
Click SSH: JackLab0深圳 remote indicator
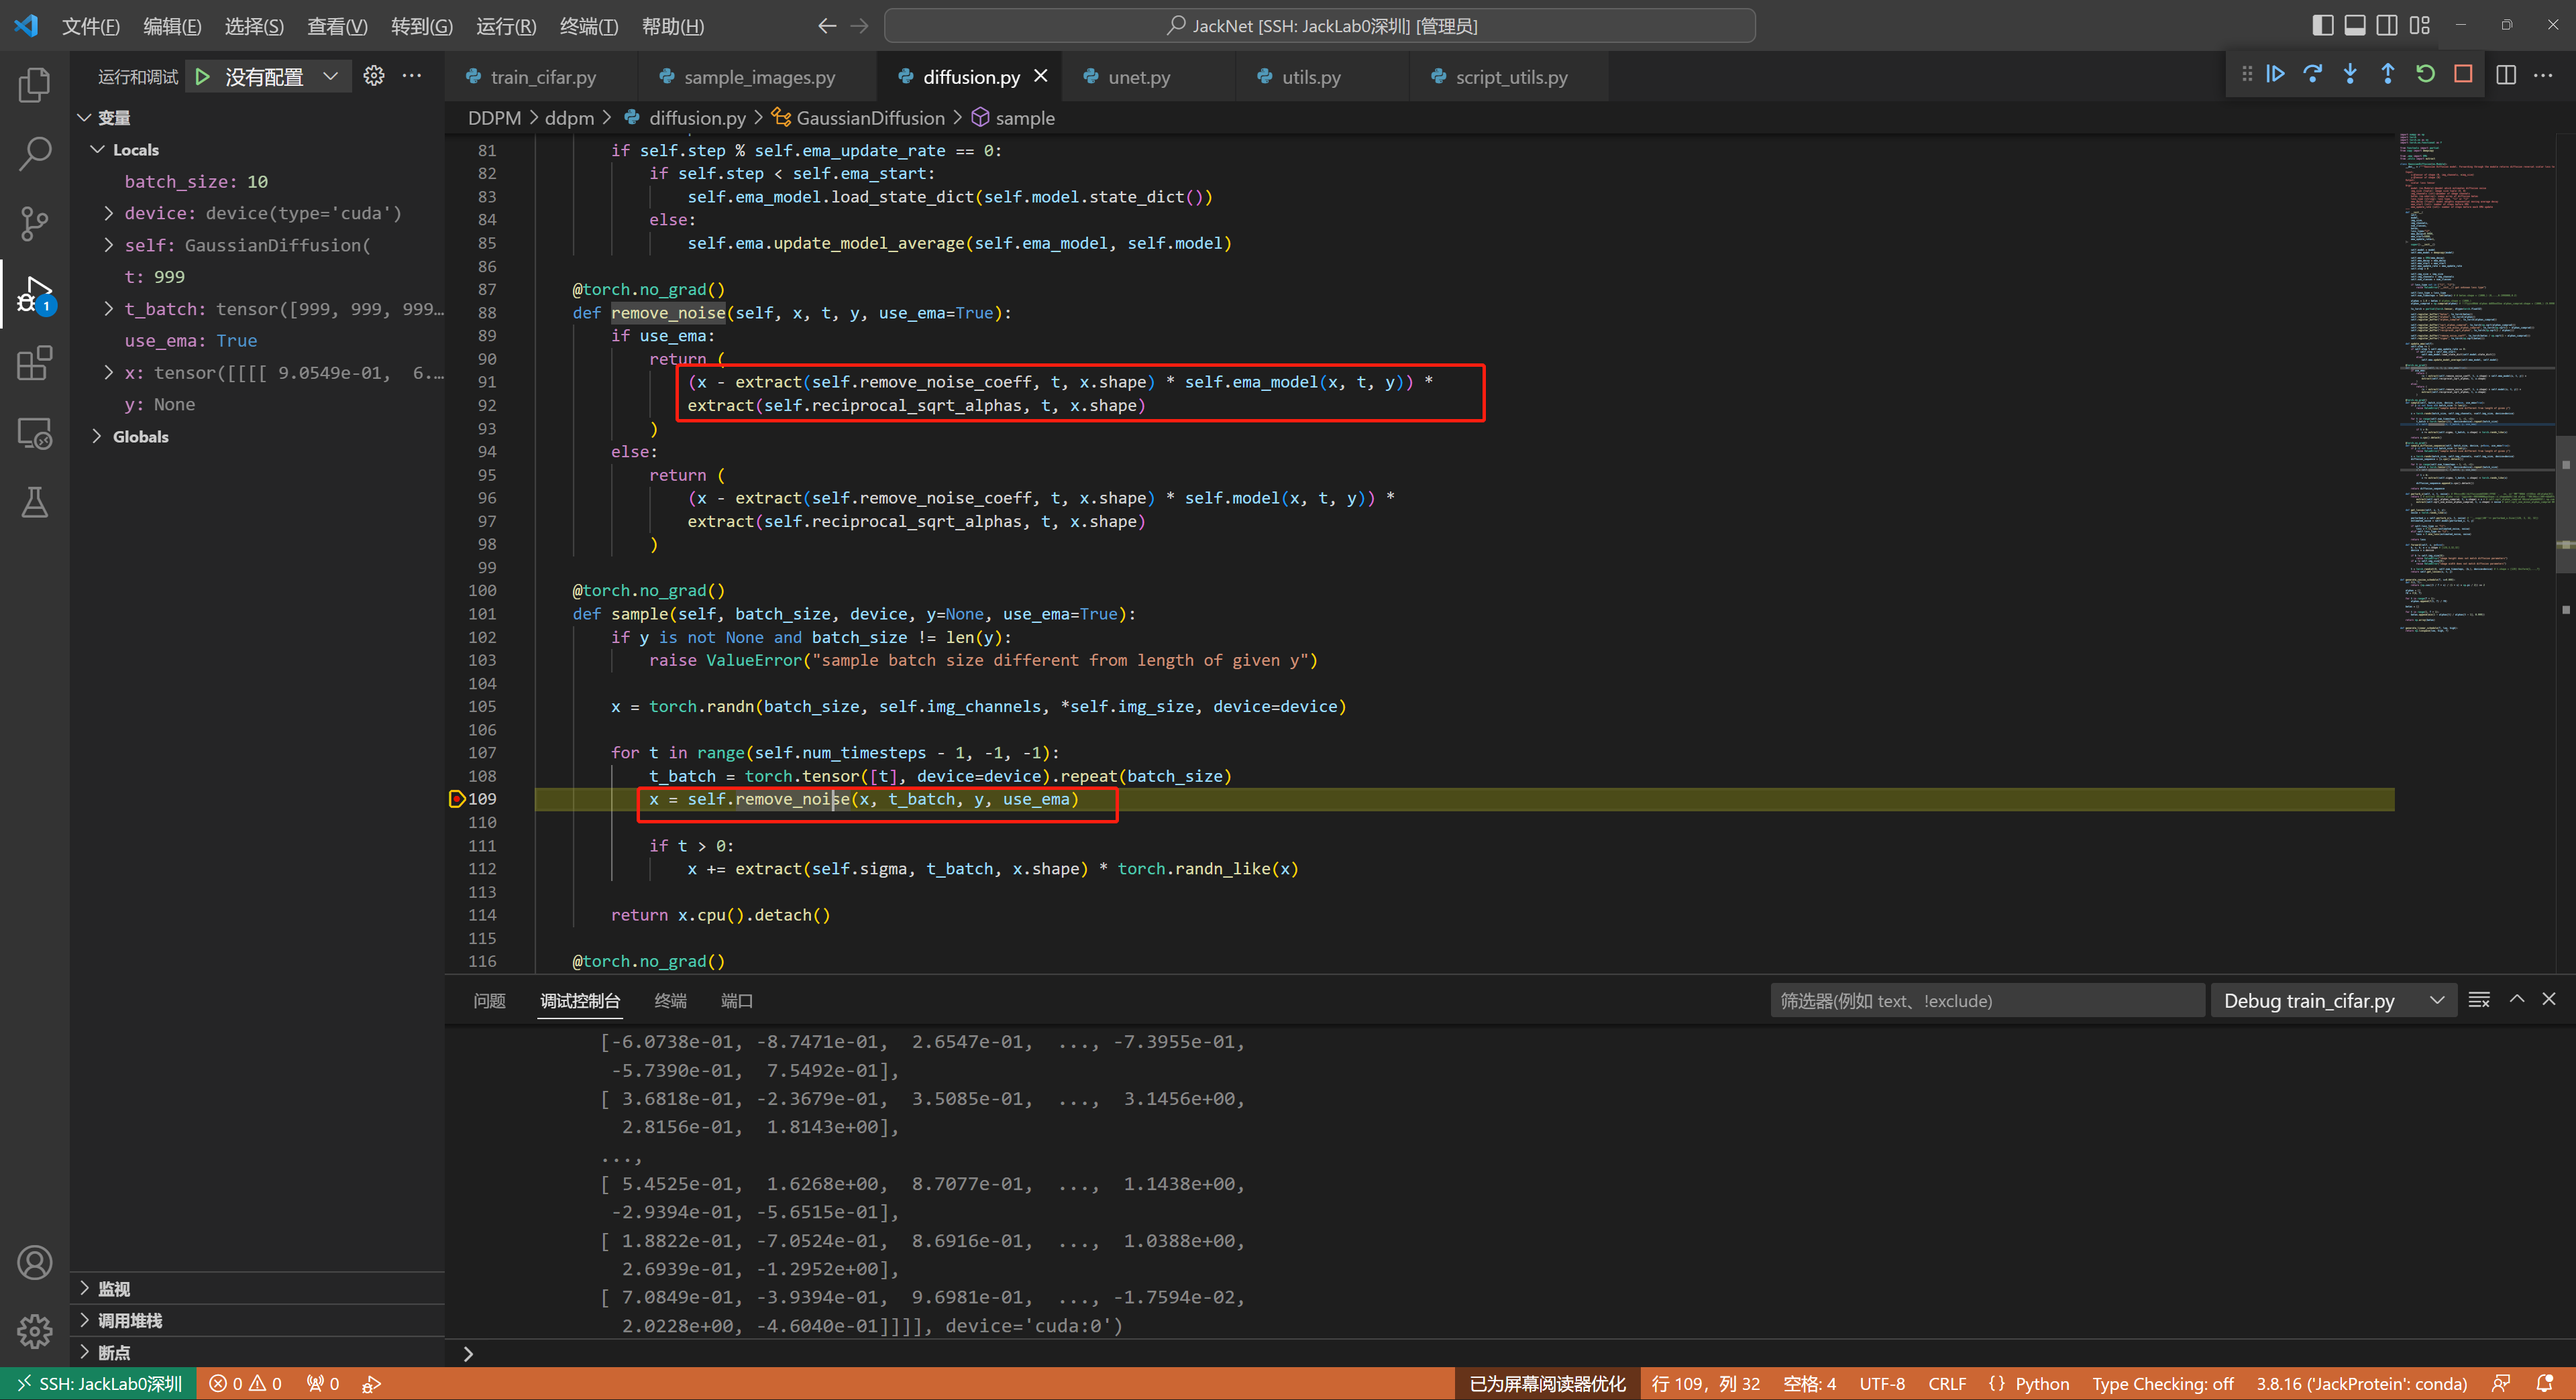[x=99, y=1383]
